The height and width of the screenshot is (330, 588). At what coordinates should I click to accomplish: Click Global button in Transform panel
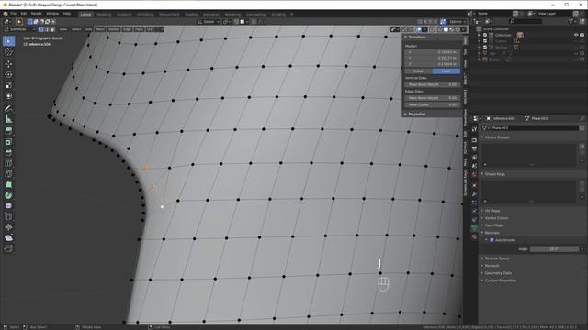click(418, 71)
